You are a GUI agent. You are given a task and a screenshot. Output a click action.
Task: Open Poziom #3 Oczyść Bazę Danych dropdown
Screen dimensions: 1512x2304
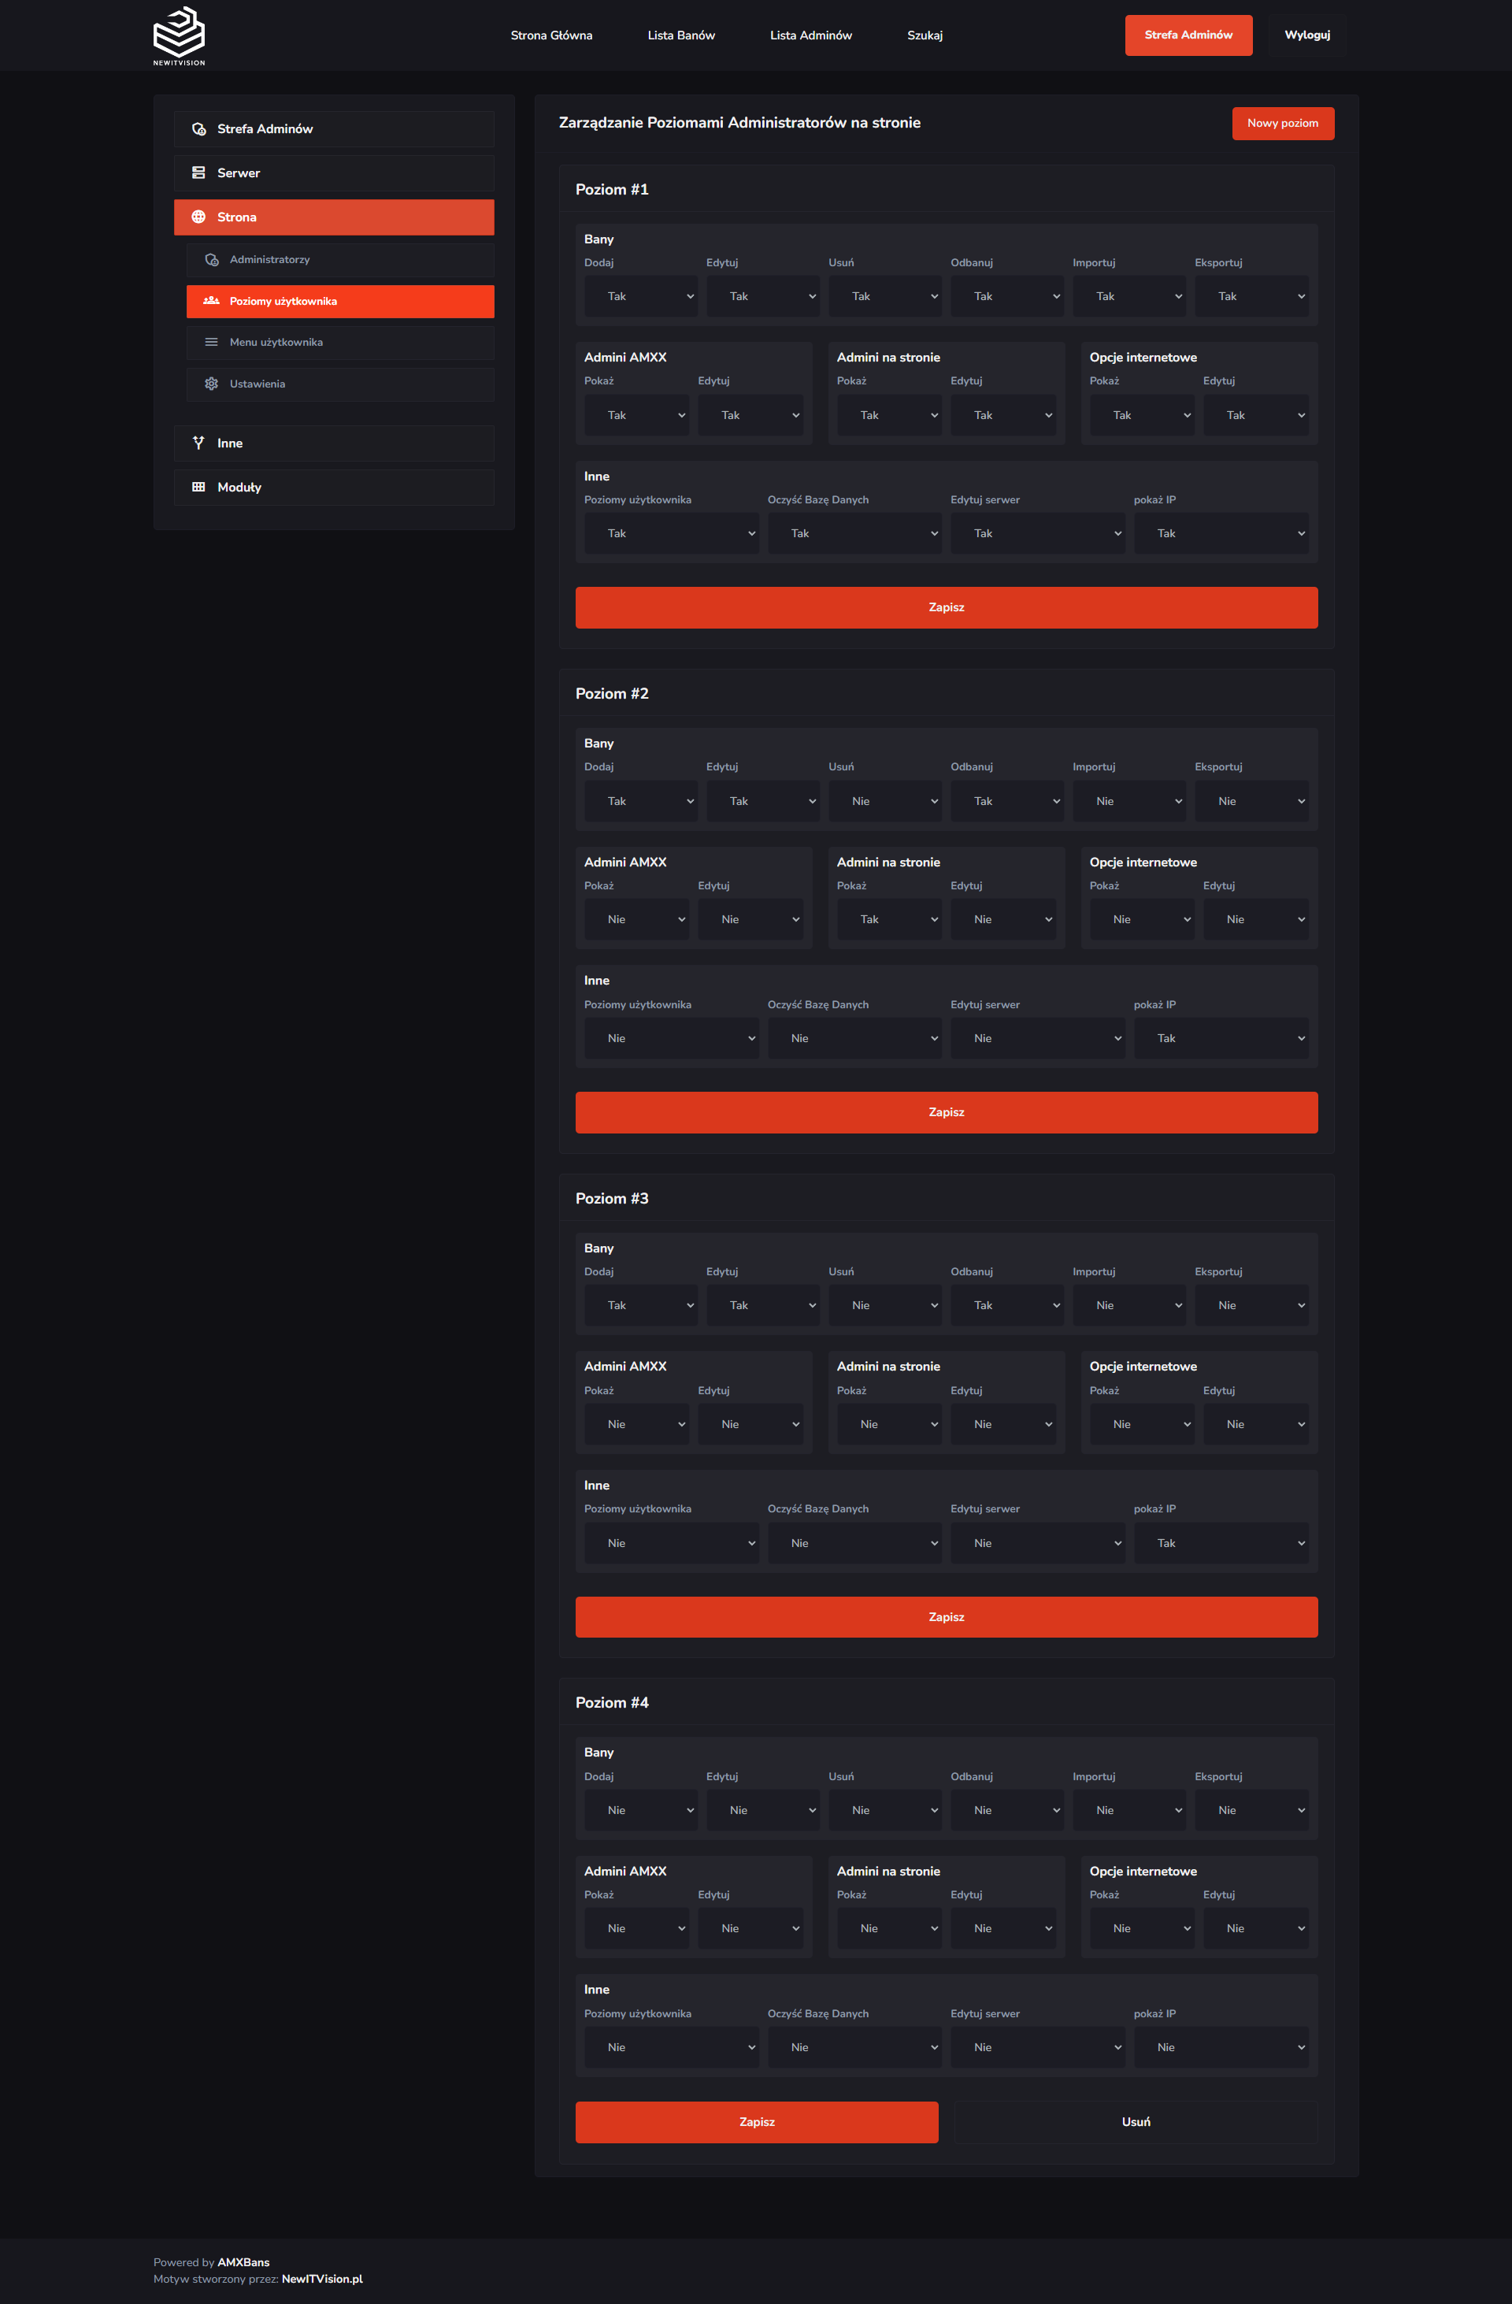(x=854, y=1543)
